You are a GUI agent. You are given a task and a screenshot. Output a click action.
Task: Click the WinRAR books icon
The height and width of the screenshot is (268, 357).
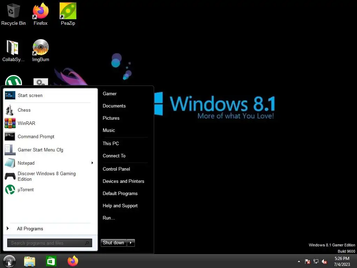tap(10, 123)
